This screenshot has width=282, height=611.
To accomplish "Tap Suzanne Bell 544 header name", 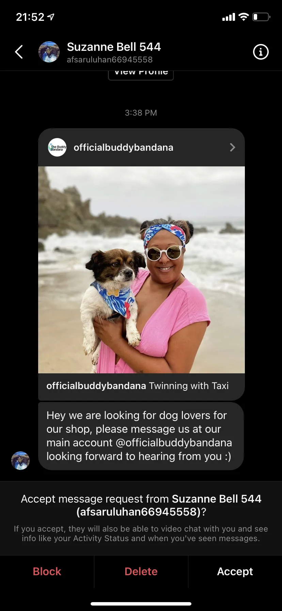I will tap(114, 47).
